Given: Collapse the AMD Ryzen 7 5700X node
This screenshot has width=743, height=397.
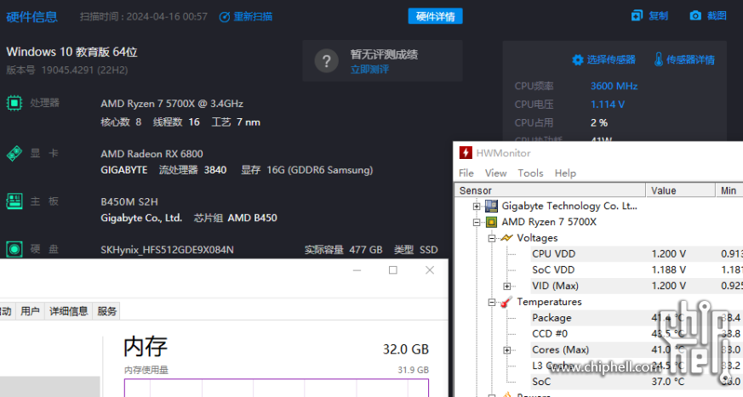Looking at the screenshot, I should [477, 223].
